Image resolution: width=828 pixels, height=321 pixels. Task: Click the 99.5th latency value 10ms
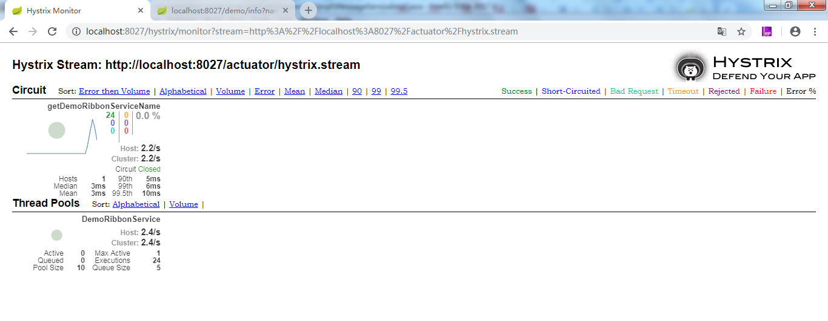click(152, 193)
